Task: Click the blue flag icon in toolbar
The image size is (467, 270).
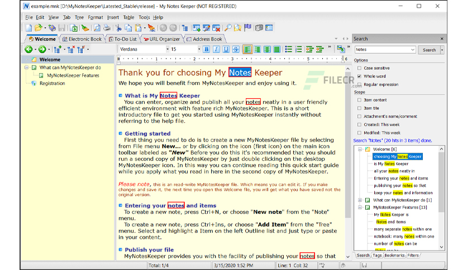Action: [247, 28]
